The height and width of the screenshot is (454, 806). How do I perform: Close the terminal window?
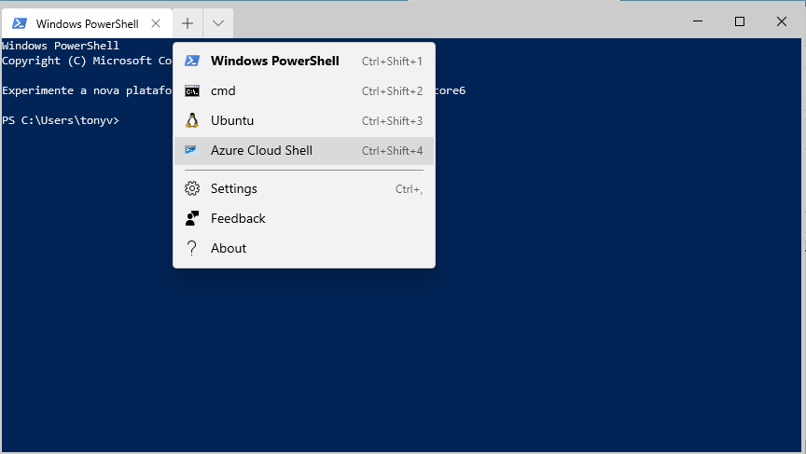click(782, 21)
